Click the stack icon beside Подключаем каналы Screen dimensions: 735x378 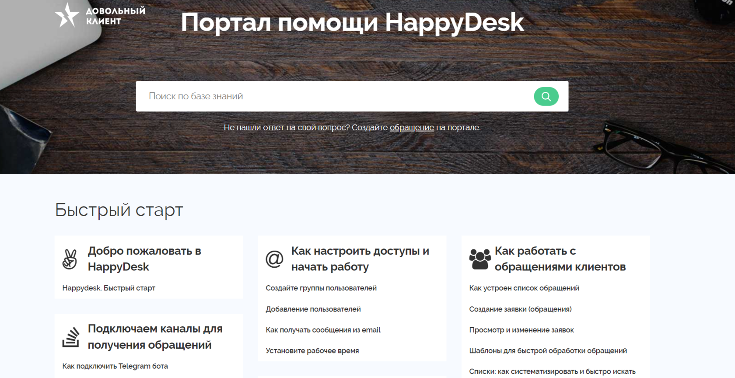point(70,337)
